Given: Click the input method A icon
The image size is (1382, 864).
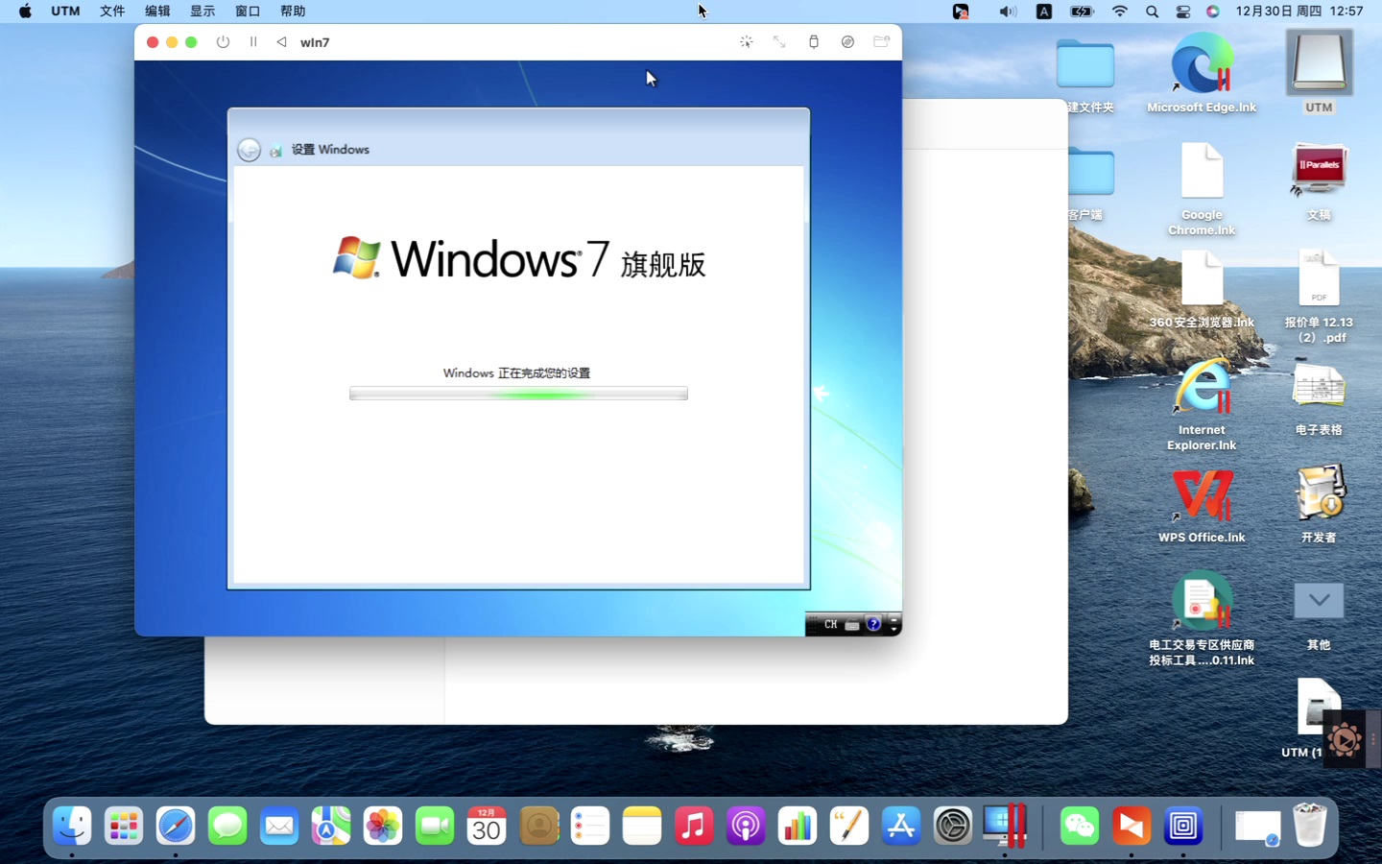Looking at the screenshot, I should (1044, 12).
